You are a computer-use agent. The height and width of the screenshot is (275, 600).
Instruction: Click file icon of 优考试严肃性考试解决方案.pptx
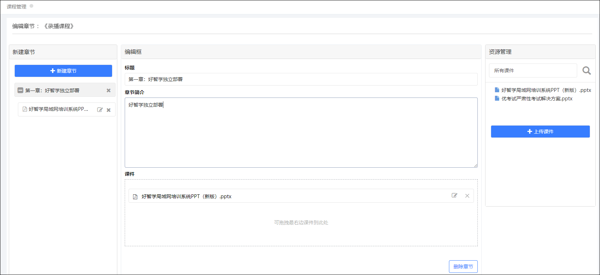(497, 99)
